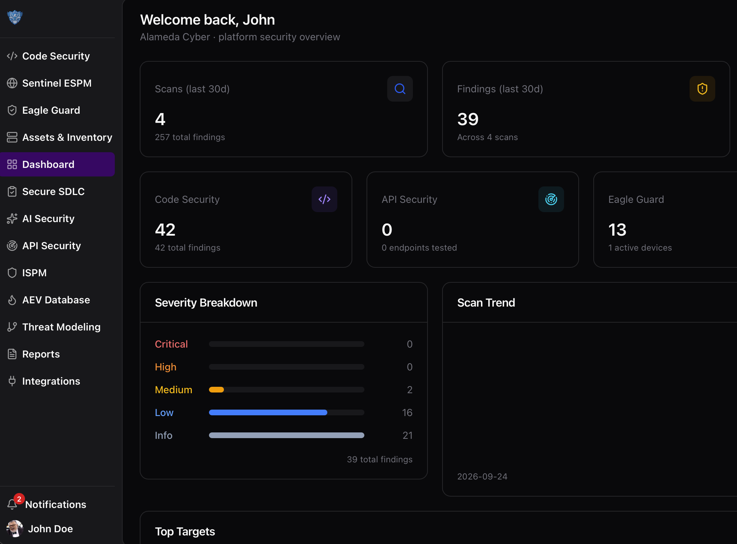737x544 pixels.
Task: Click the API Security radar icon in sidebar
Action: [x=12, y=246]
